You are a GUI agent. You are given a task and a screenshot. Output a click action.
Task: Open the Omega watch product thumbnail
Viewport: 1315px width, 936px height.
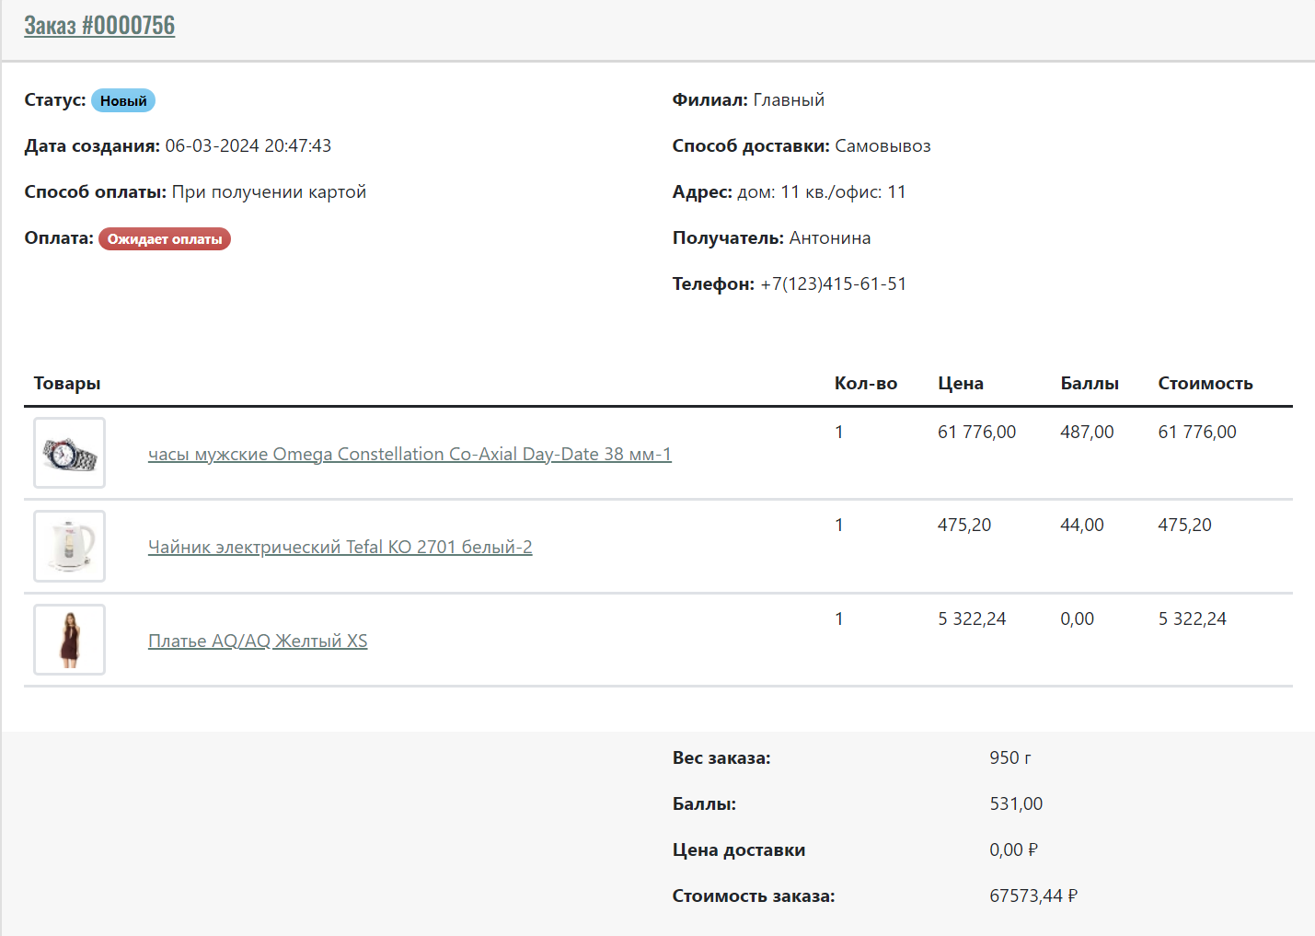70,453
